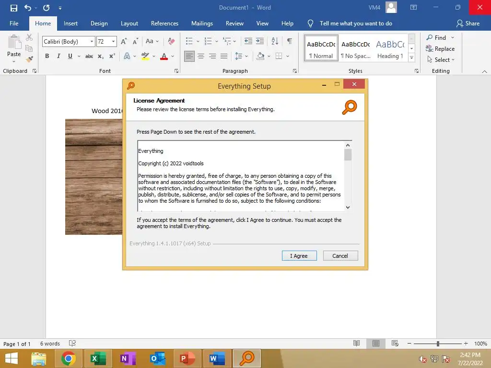Open the File tab
Image resolution: width=491 pixels, height=368 pixels.
(14, 23)
